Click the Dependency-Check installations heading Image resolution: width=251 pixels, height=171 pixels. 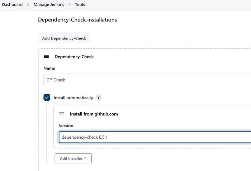point(77,20)
